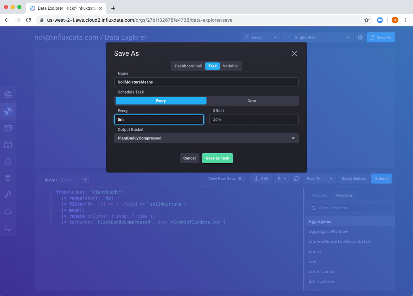This screenshot has width=413, height=296.
Task: Open the Data Explorer sidebar icon
Action: tap(8, 111)
